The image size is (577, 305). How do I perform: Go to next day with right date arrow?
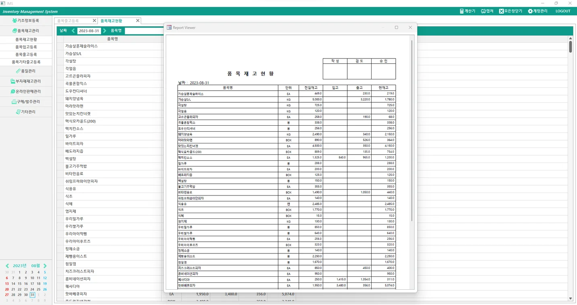point(105,31)
